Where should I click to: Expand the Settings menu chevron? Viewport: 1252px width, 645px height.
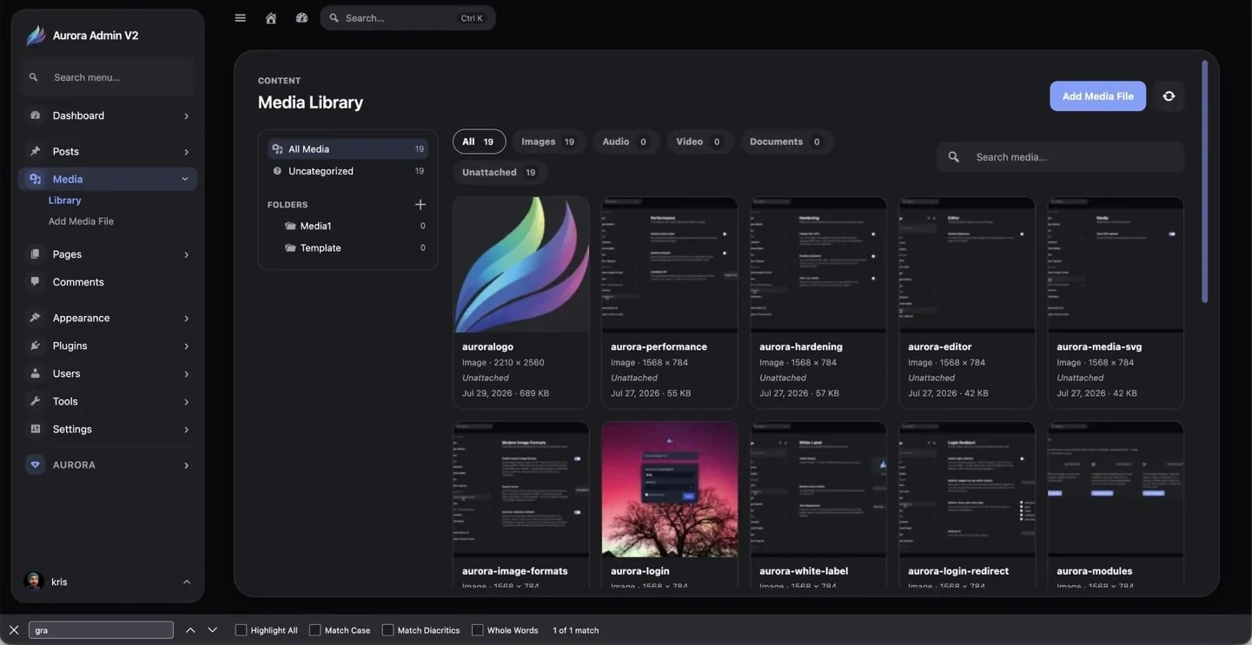[186, 430]
